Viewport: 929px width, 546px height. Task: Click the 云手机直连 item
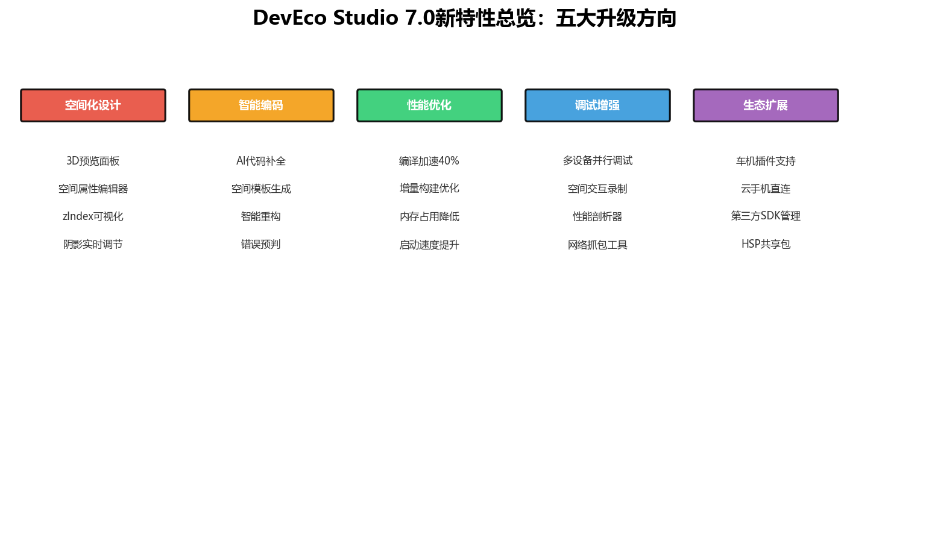tap(766, 189)
